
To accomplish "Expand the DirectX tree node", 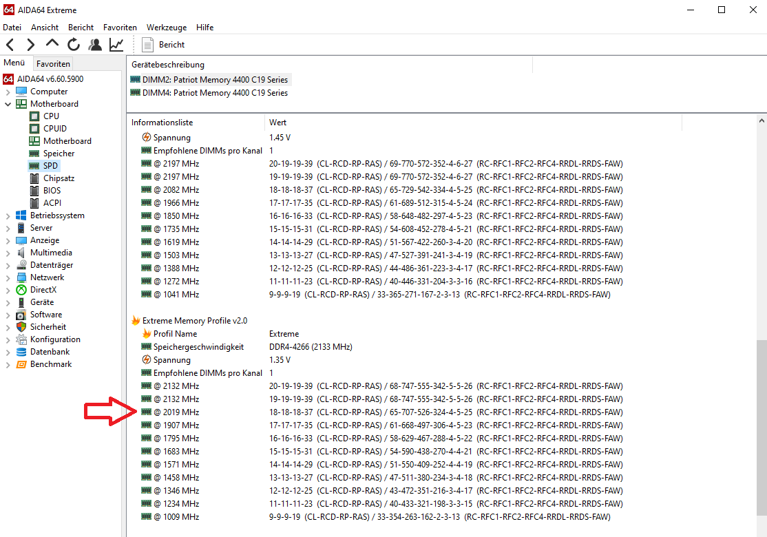I will tap(8, 290).
